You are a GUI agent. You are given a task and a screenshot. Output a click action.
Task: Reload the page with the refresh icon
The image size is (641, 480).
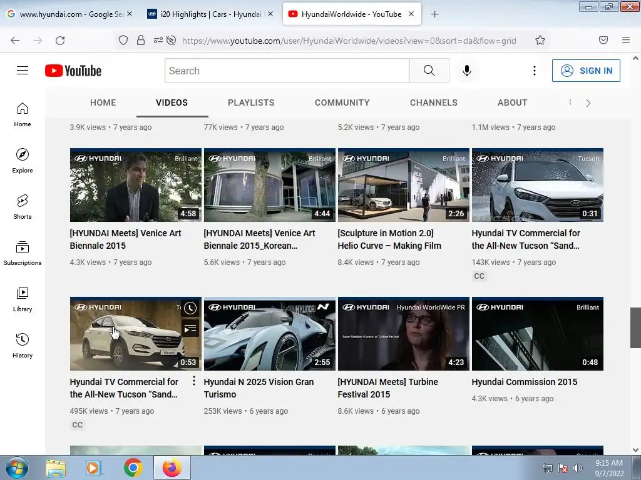(60, 40)
